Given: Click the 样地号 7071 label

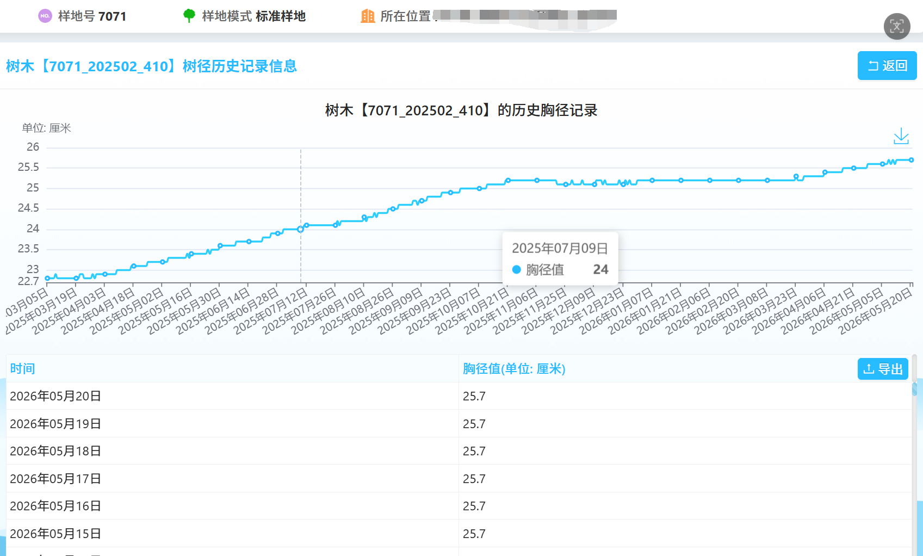Looking at the screenshot, I should click(x=92, y=16).
